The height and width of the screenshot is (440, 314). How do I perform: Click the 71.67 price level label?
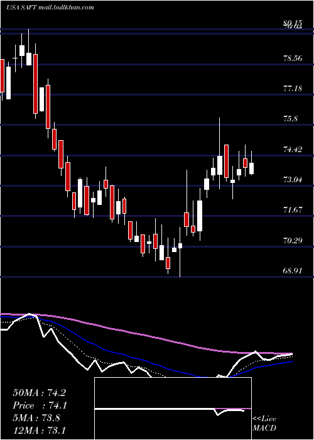coord(293,210)
